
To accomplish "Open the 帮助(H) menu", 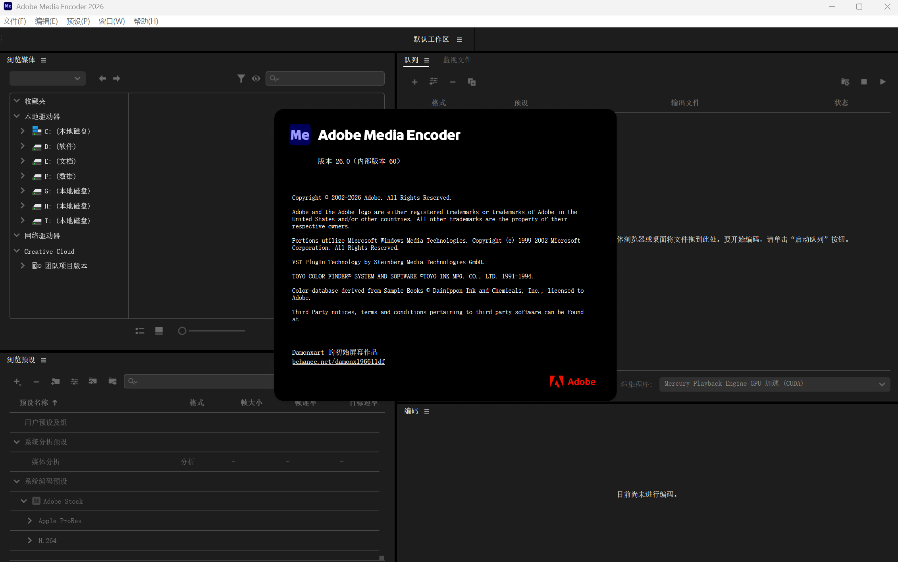I will (146, 21).
